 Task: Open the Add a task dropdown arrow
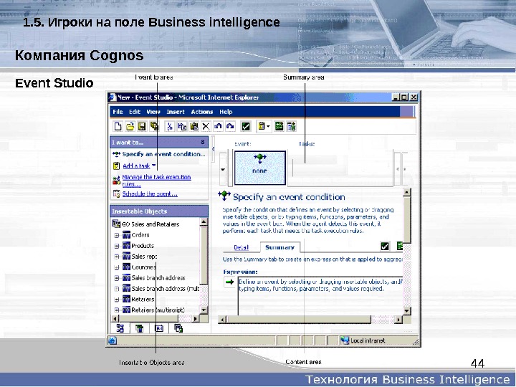[x=153, y=166]
